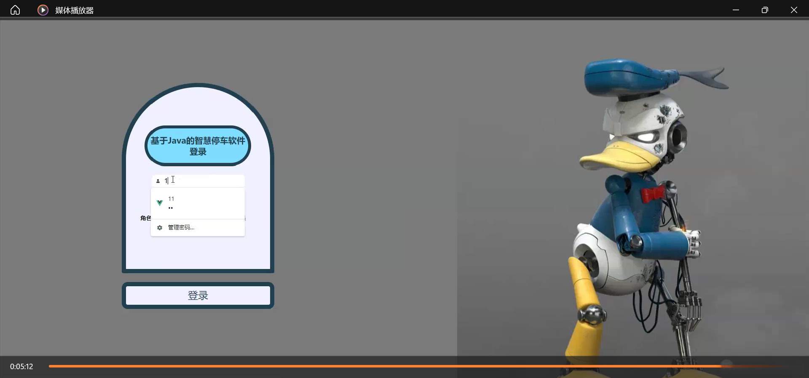The image size is (809, 378).
Task: Click the user icon in the username field
Action: point(158,181)
